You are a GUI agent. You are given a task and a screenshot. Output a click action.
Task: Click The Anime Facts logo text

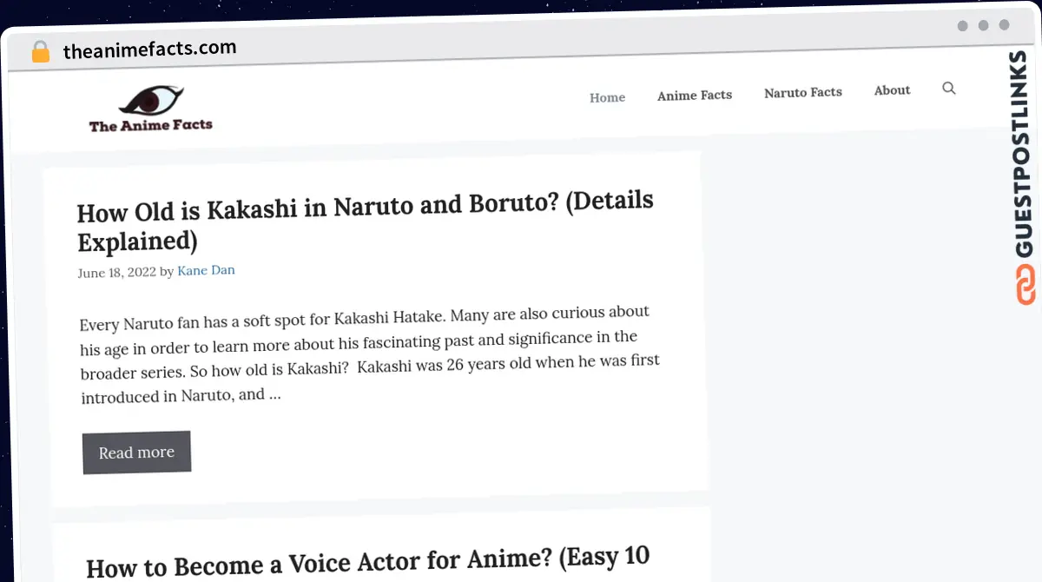pyautogui.click(x=151, y=125)
